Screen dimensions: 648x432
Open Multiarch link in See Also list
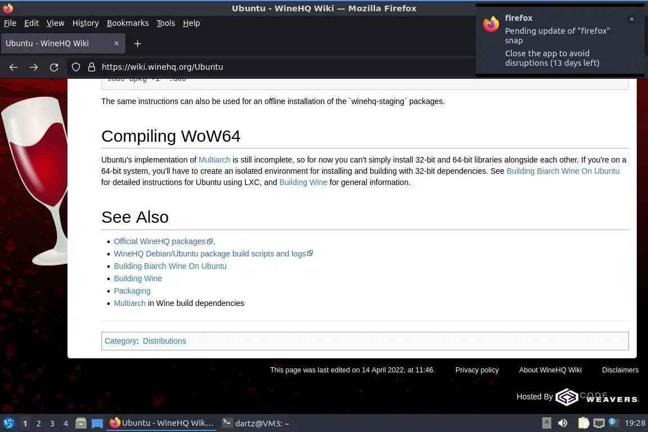[130, 303]
